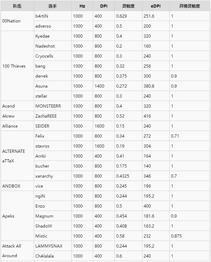Click Mistic's scoped sensitivity 0.875
Image resolution: width=211 pixels, height=262 pixels.
pyautogui.click(x=176, y=236)
